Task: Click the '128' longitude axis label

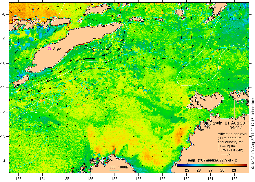Action: [x=139, y=179]
